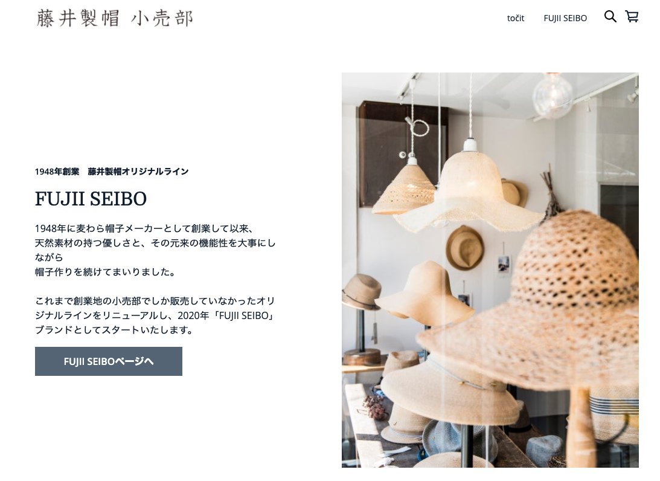660x481 pixels.
Task: Click the FUJII SEIBOページへ button
Action: click(109, 361)
